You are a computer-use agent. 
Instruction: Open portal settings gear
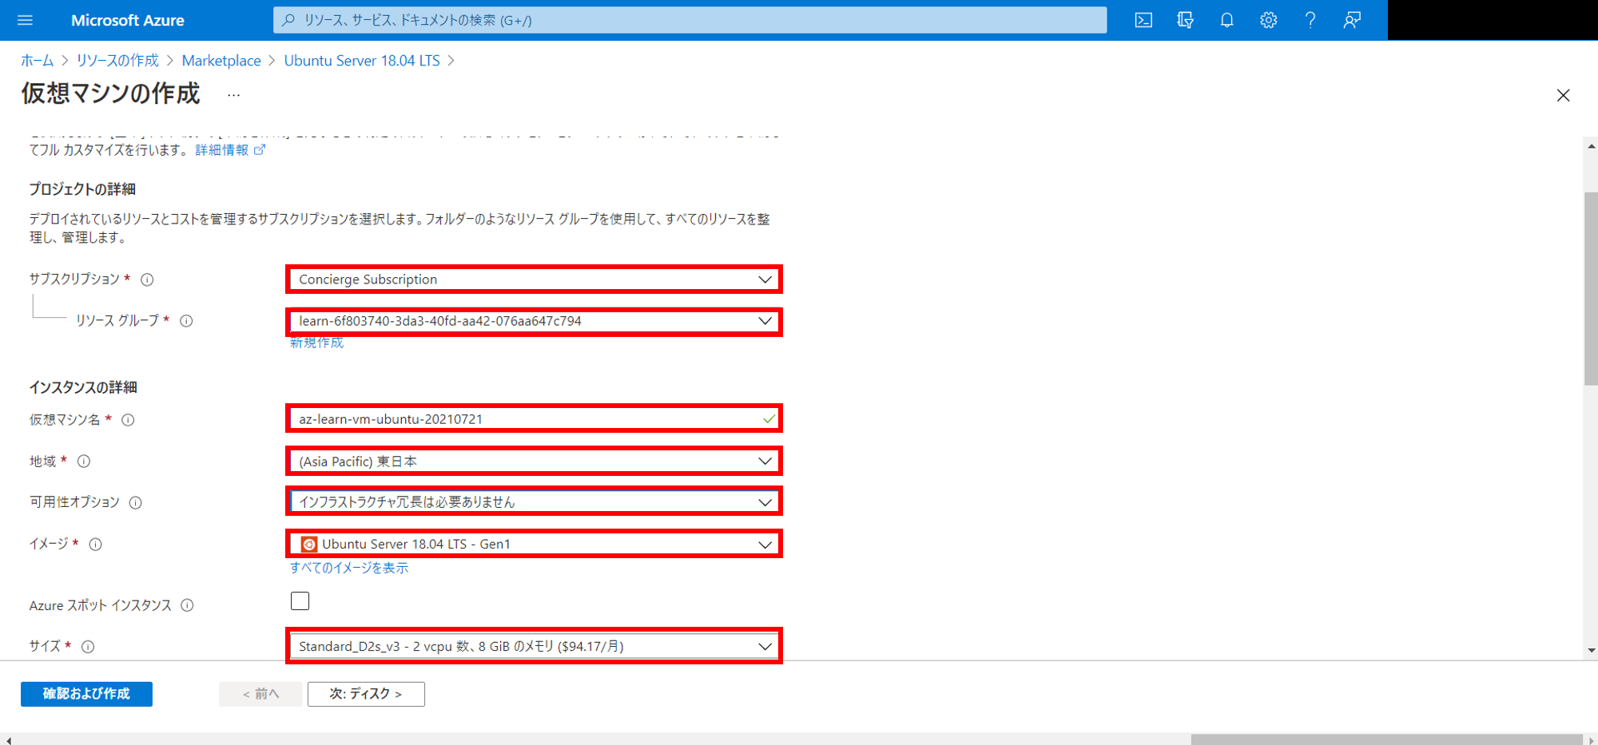point(1268,20)
